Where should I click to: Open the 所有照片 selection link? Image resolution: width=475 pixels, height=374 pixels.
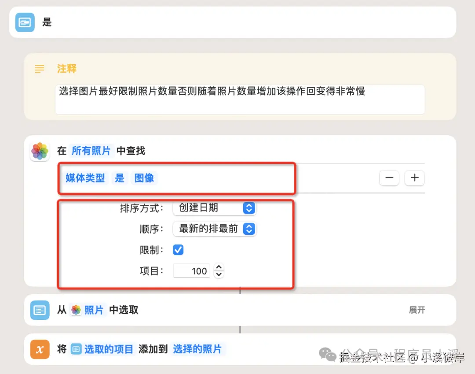[91, 151]
